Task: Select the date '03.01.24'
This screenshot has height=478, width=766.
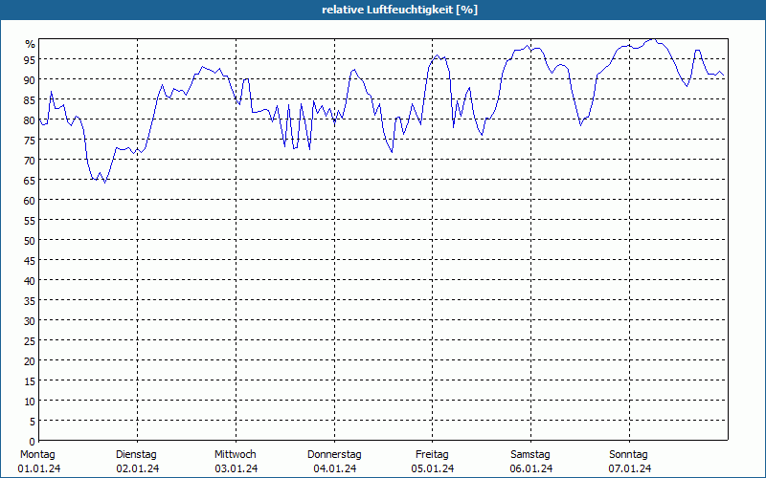Action: click(236, 468)
